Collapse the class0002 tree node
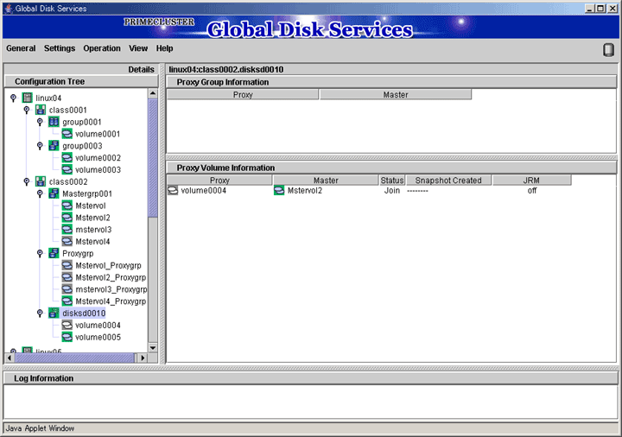This screenshot has width=622, height=437. click(27, 181)
